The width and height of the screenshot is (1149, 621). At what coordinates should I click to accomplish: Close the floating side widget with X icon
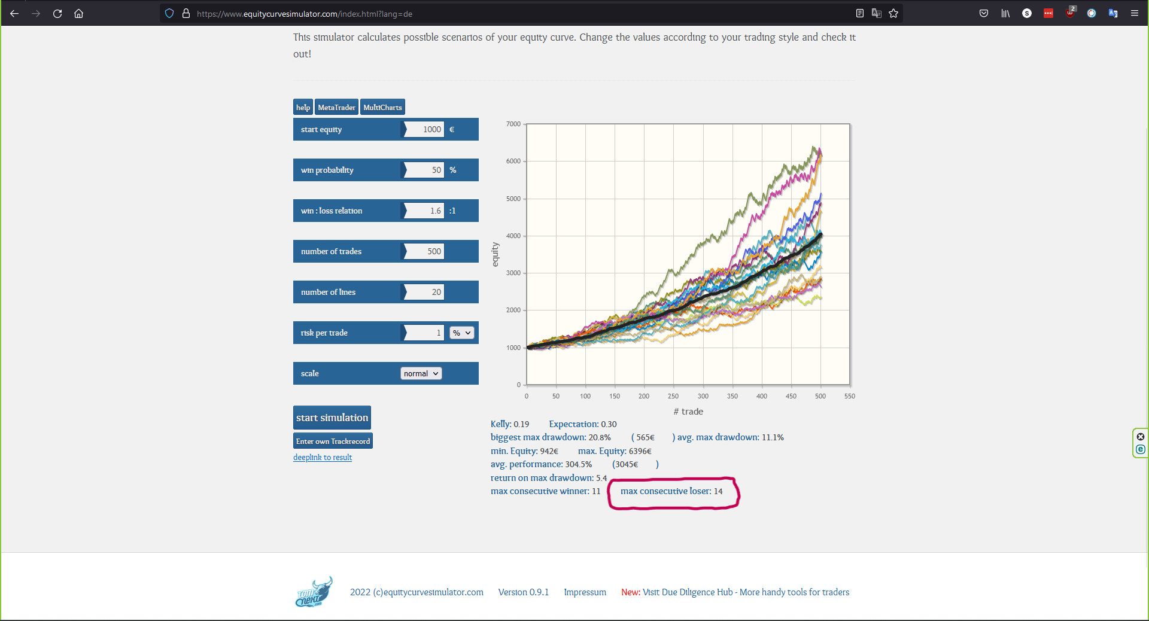(x=1141, y=437)
